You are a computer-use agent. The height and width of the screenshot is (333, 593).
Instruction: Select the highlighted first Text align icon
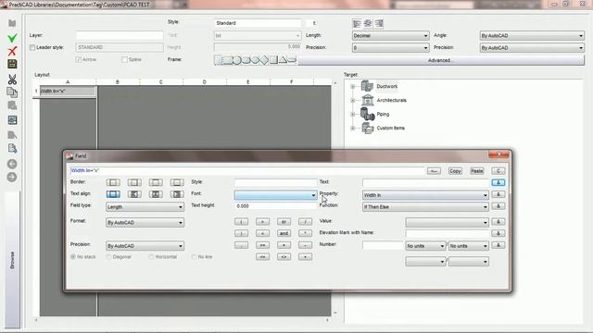pyautogui.click(x=113, y=194)
